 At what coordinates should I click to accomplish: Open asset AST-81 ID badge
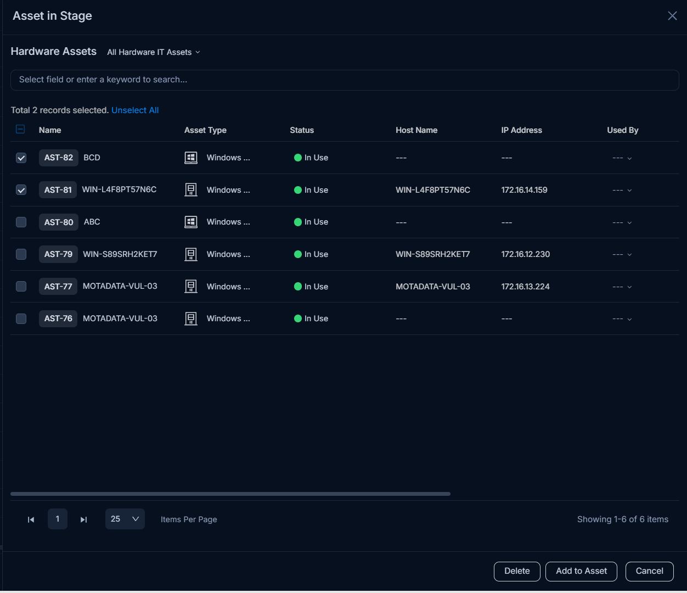click(58, 190)
